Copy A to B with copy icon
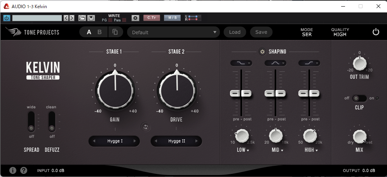The image size is (387, 177). pos(115,32)
